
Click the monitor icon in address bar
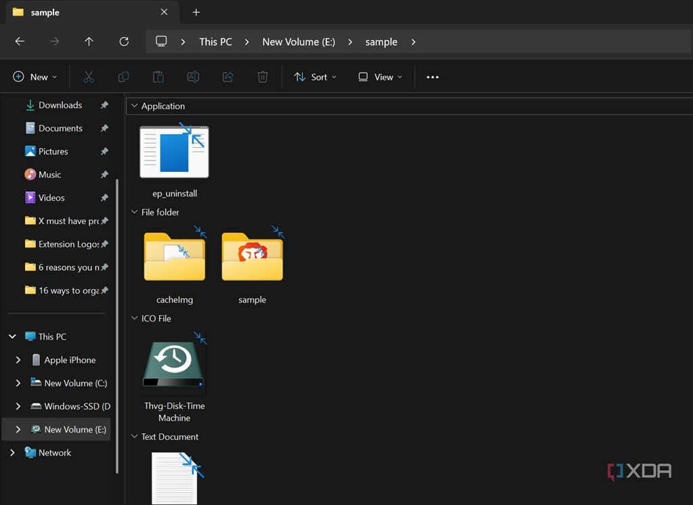[161, 41]
